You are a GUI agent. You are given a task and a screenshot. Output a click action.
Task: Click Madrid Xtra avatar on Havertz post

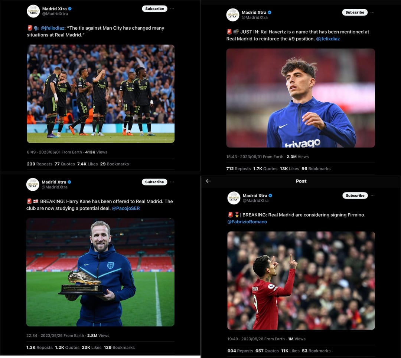coord(233,15)
